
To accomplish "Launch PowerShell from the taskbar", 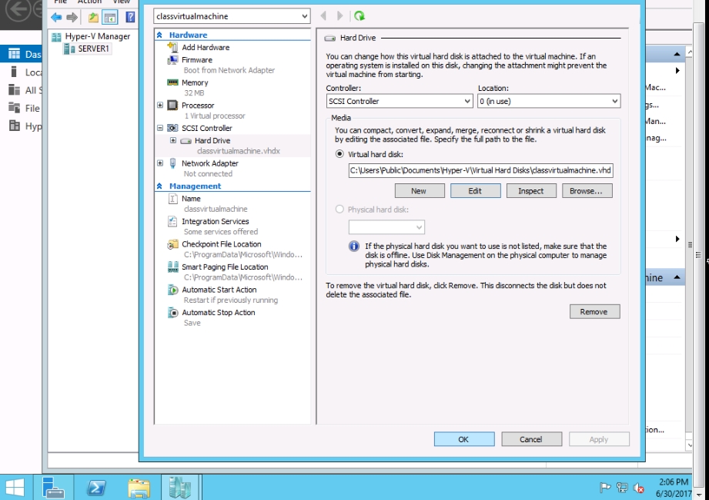I will point(96,487).
